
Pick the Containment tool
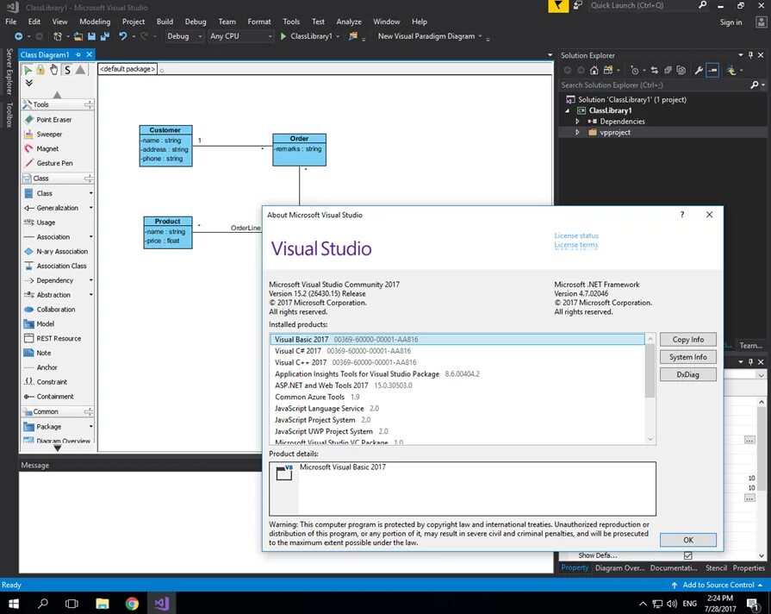(x=49, y=397)
